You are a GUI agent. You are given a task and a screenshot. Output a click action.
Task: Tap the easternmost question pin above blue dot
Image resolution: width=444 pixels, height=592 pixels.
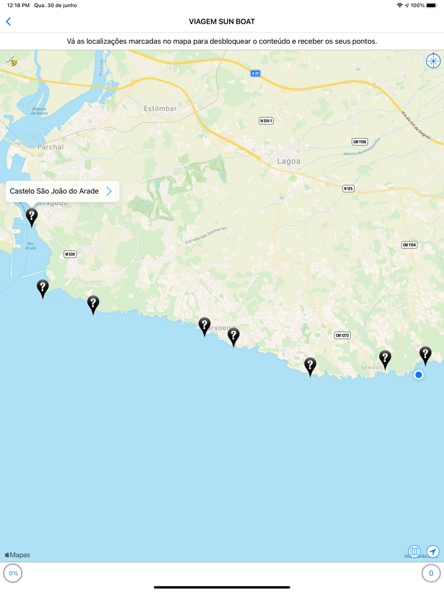pyautogui.click(x=426, y=356)
